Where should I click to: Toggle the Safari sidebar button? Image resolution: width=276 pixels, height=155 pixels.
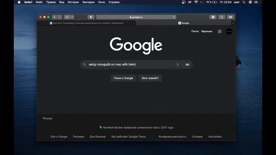pyautogui.click(x=67, y=17)
